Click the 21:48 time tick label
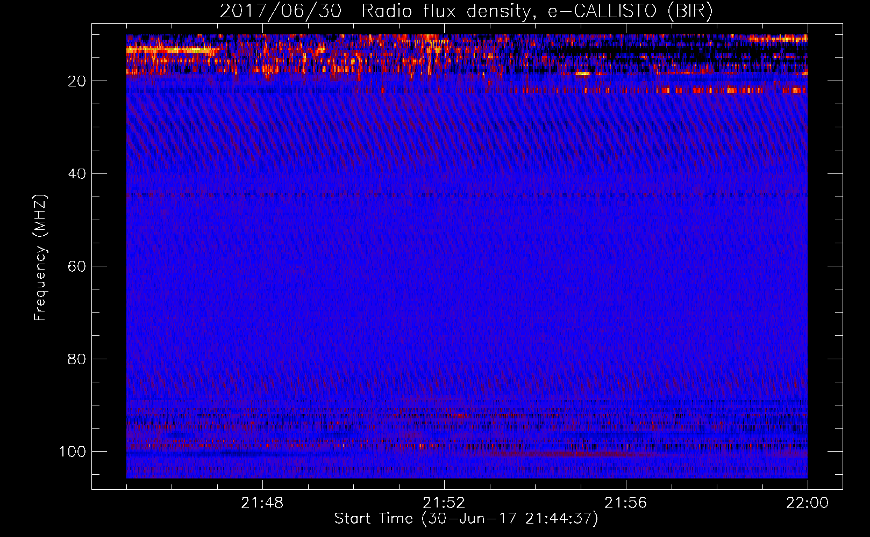This screenshot has height=537, width=870. (x=262, y=503)
